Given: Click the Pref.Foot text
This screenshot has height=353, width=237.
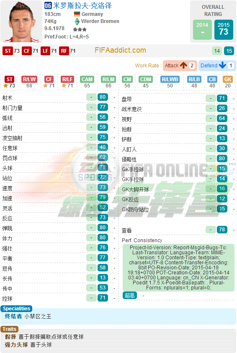Looking at the screenshot, I should click(67, 37).
